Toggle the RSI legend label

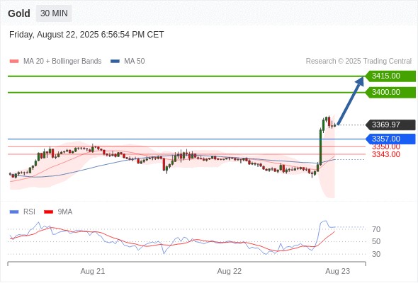coord(29,212)
